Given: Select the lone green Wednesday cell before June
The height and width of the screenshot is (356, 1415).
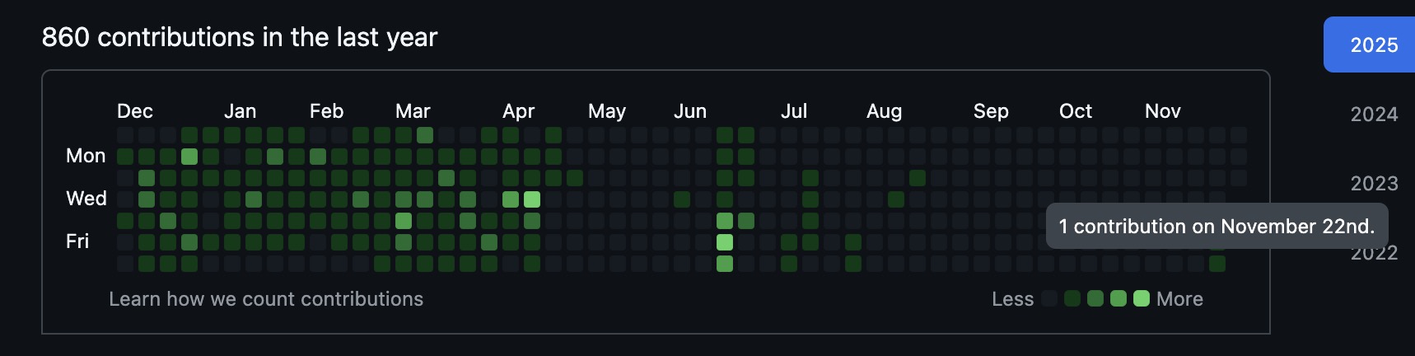Looking at the screenshot, I should 682,199.
